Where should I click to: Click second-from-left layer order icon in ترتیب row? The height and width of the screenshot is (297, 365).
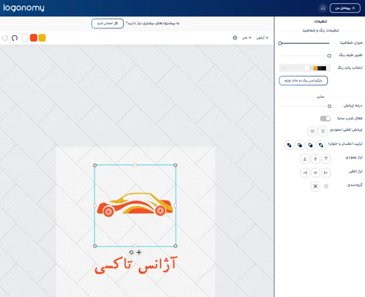tap(300, 145)
